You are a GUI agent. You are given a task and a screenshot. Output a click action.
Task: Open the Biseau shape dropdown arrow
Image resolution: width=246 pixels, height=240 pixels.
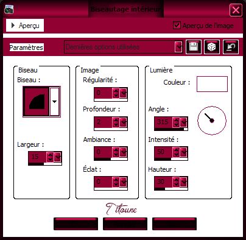coord(54,102)
